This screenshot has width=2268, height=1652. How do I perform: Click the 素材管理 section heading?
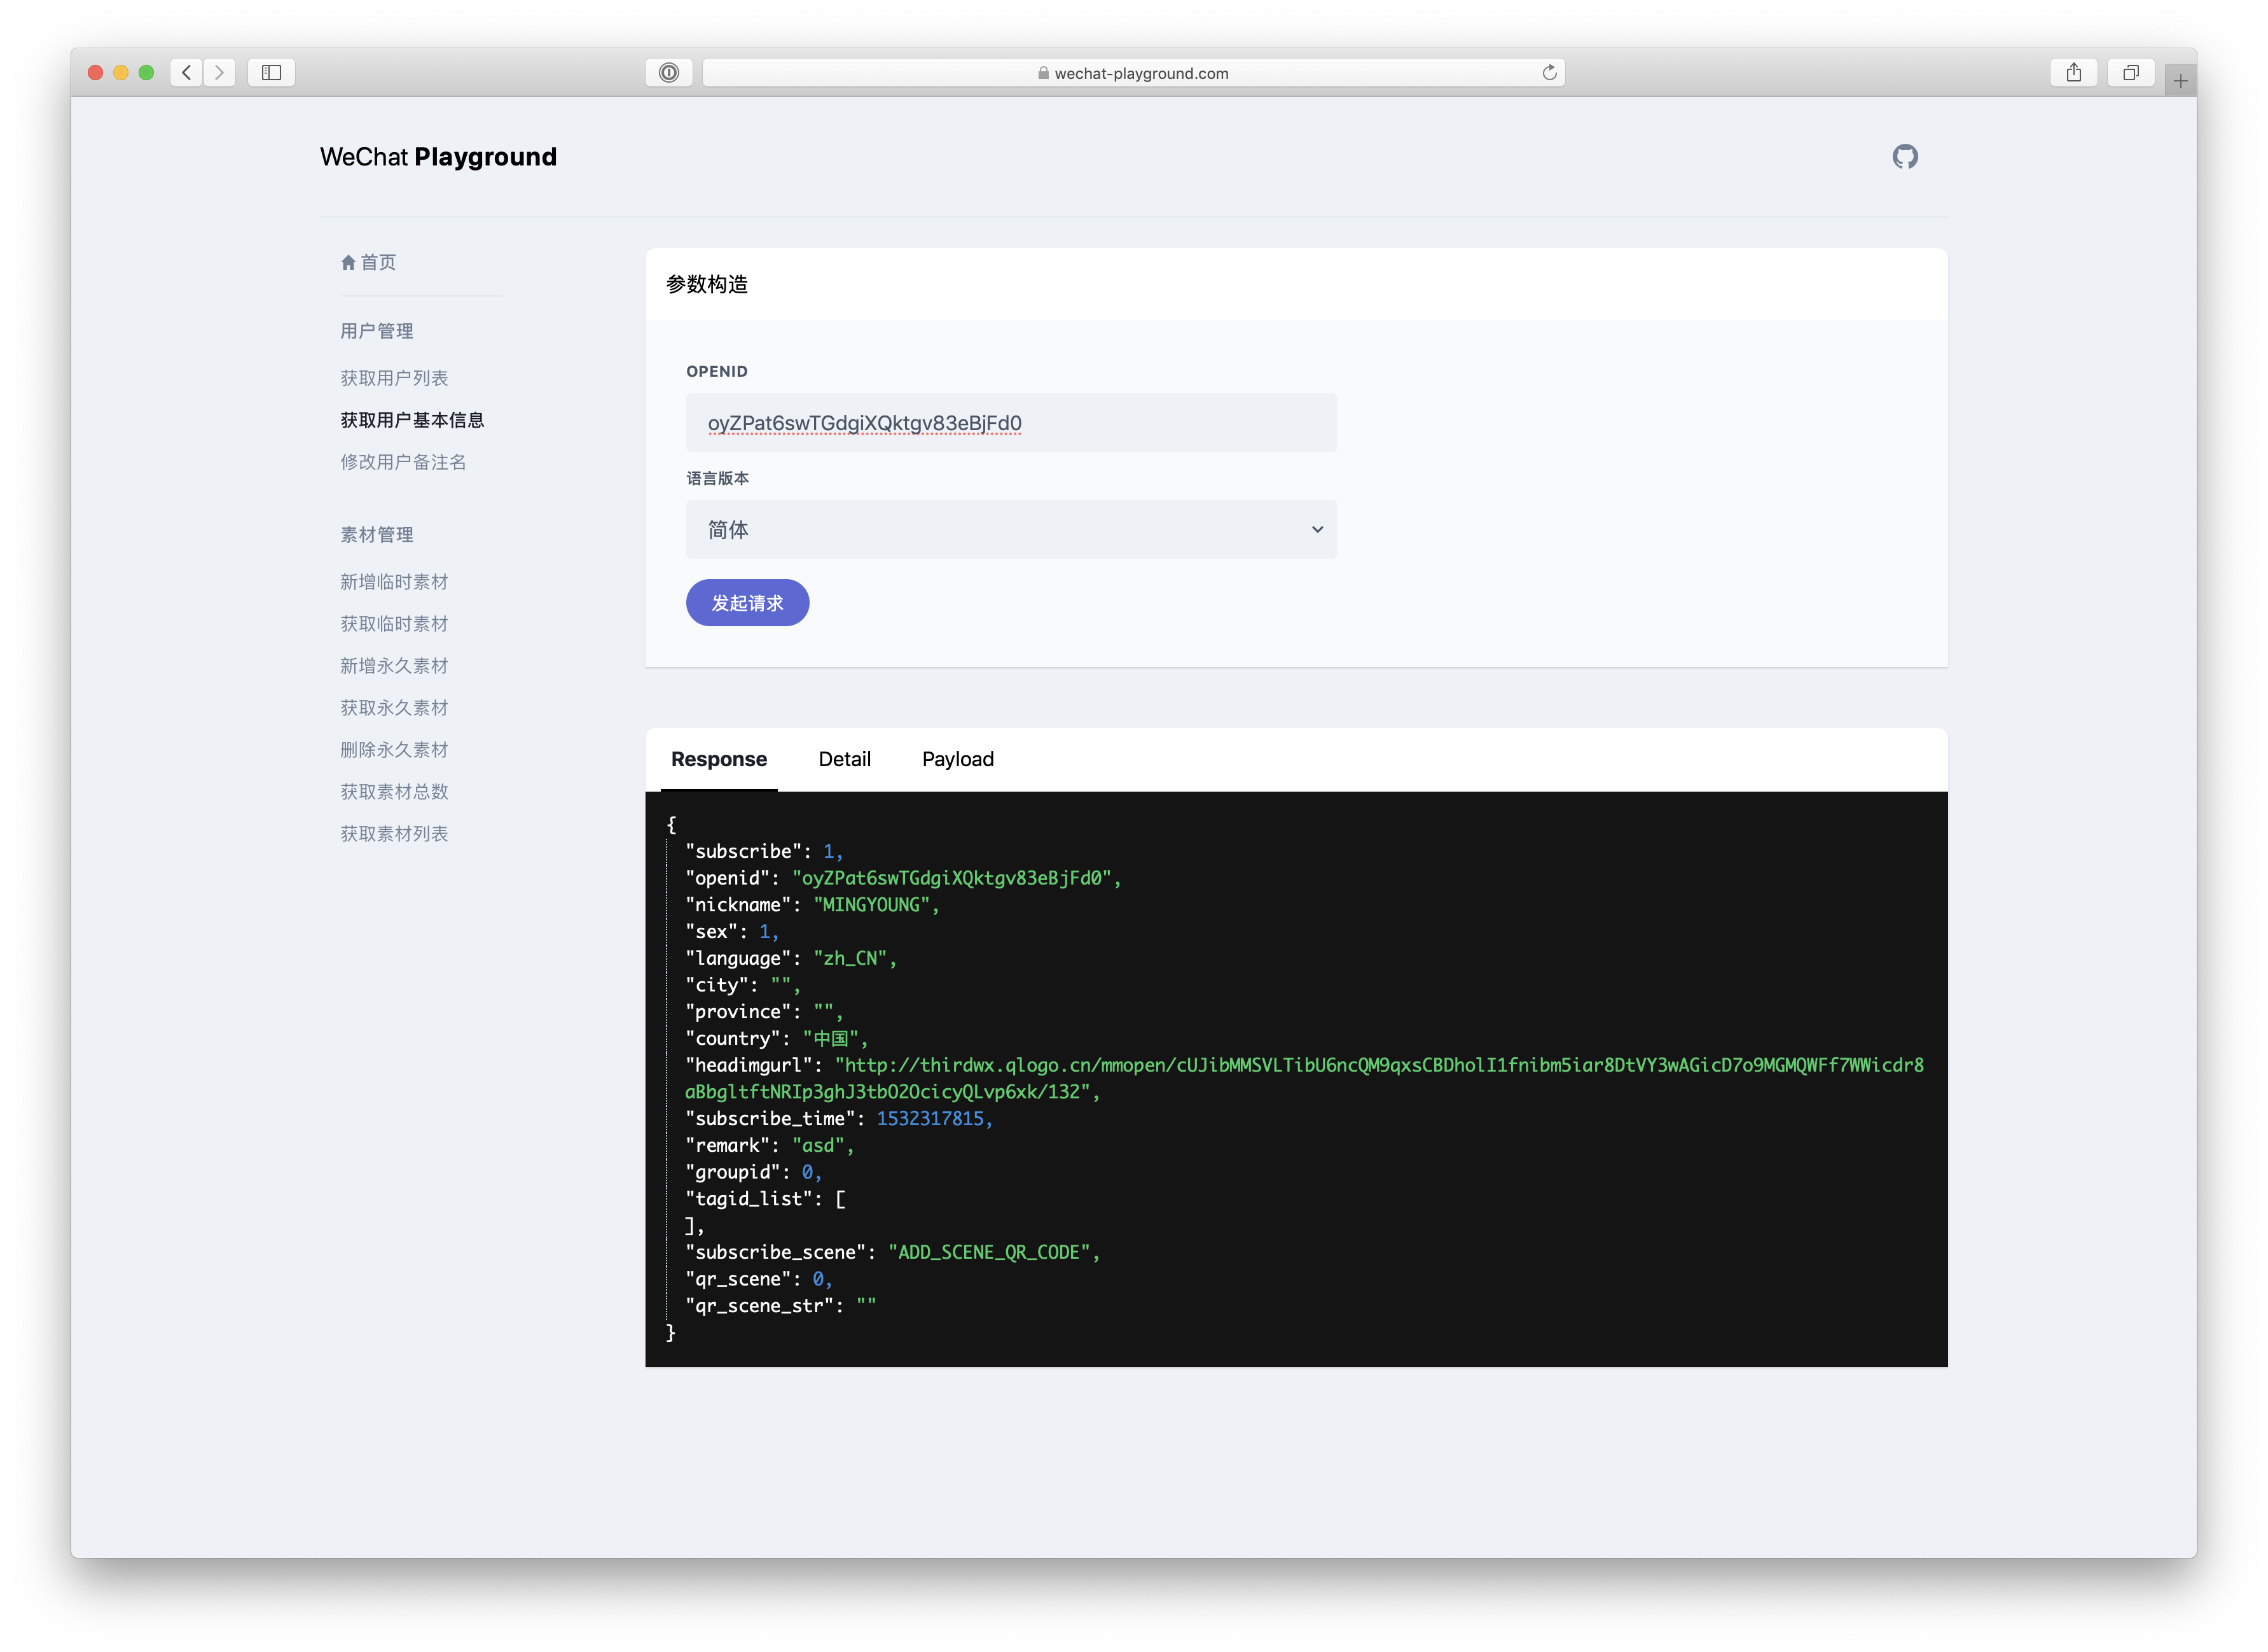[x=376, y=535]
